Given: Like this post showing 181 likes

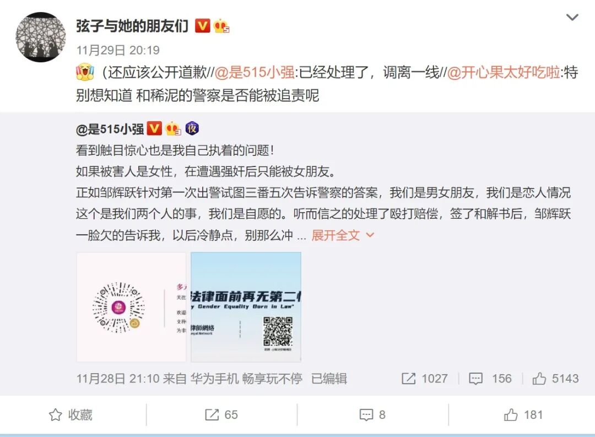Looking at the screenshot, I should [x=523, y=414].
